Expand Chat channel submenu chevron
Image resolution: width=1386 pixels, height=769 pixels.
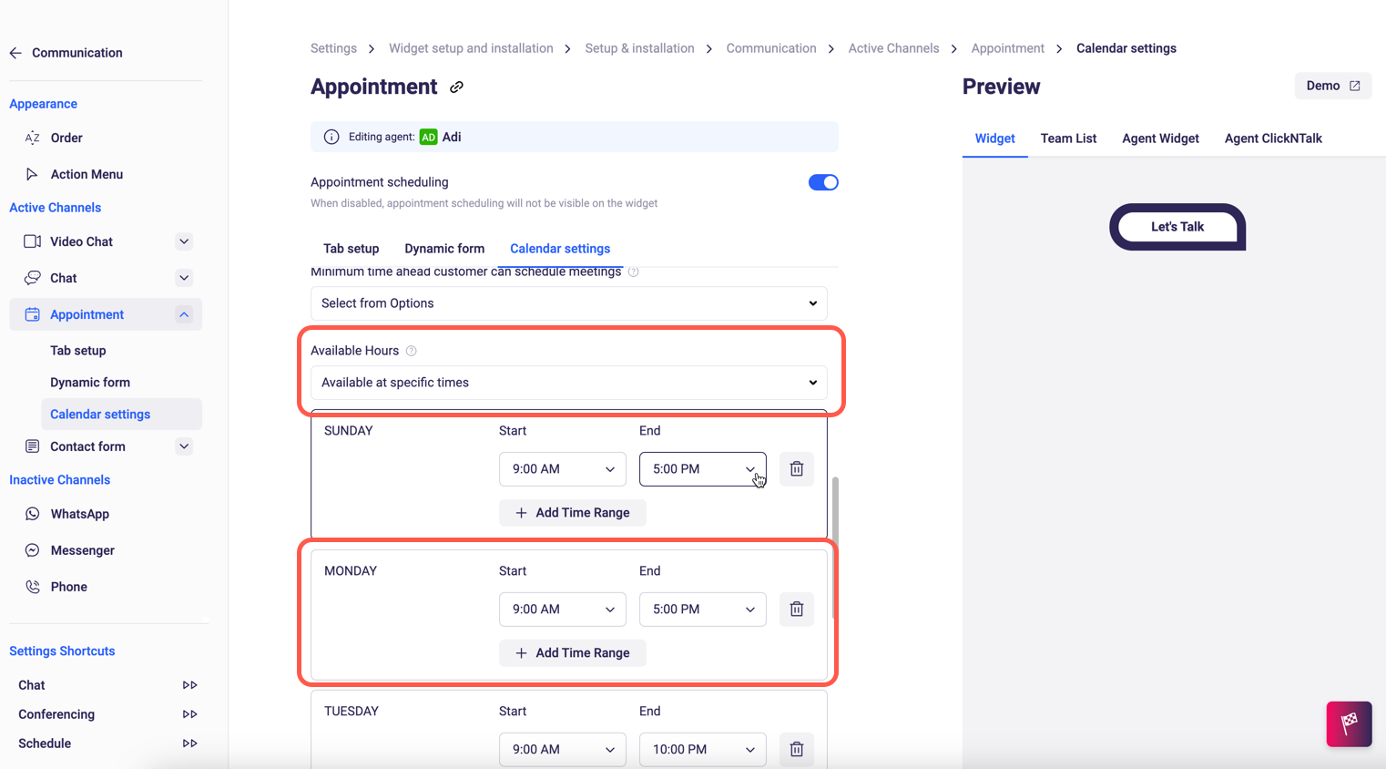point(184,278)
